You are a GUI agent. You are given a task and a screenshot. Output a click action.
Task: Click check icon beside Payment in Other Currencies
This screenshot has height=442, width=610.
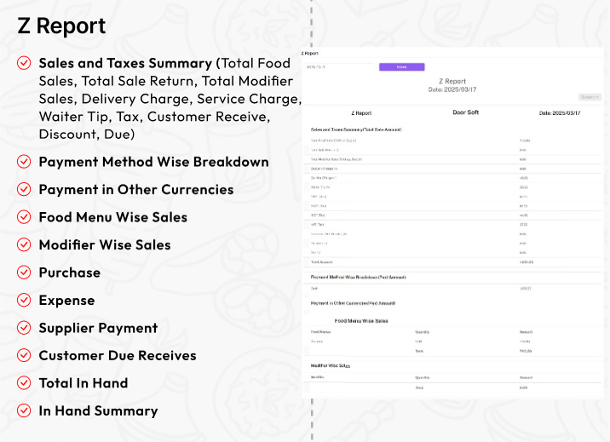(24, 189)
